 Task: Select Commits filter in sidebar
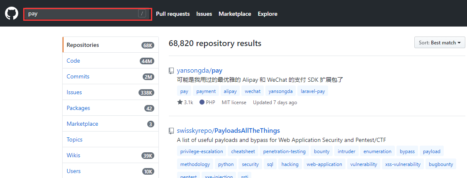(x=110, y=77)
